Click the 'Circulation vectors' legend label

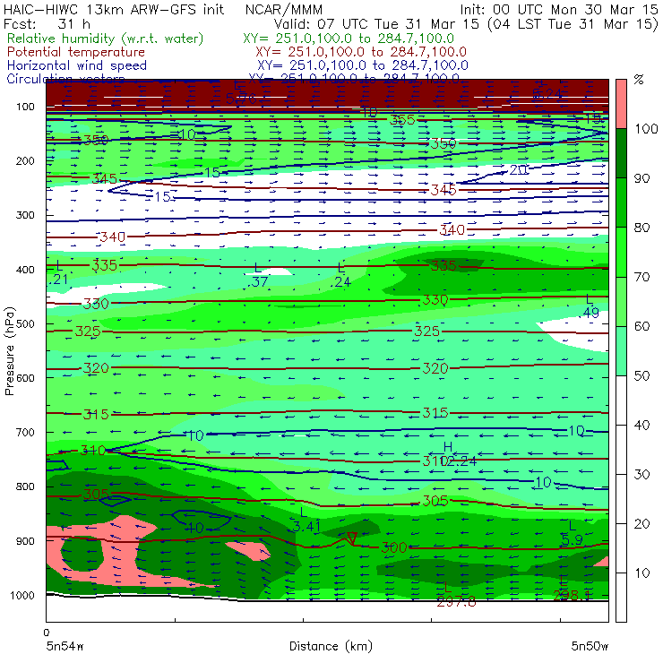65,79
